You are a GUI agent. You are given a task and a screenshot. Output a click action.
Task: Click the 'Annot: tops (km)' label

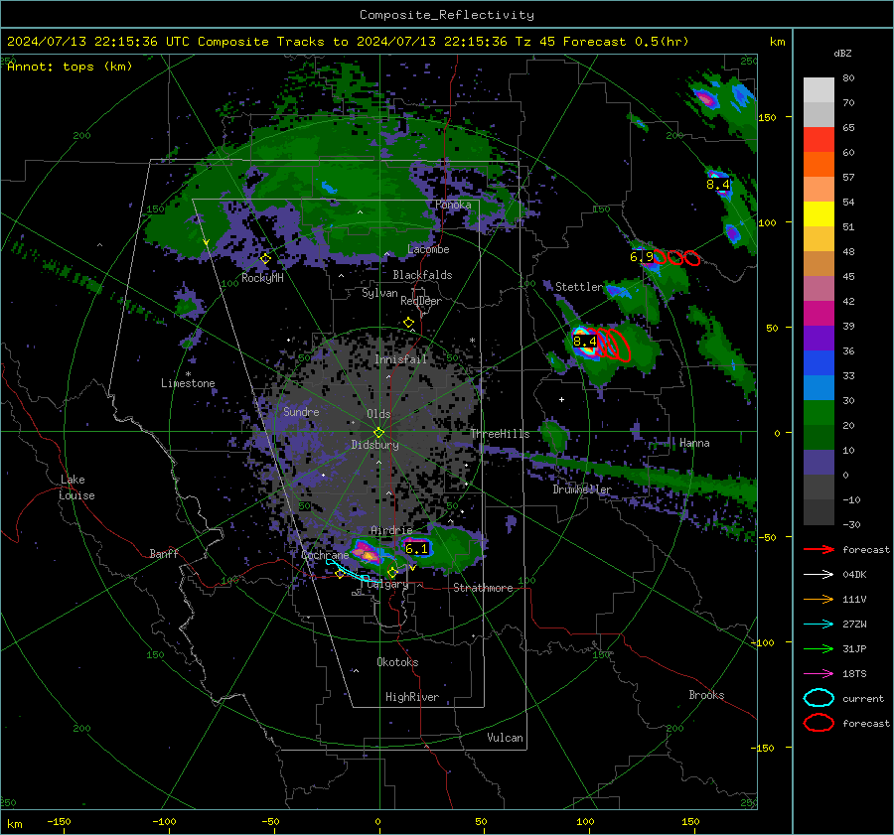tap(70, 67)
